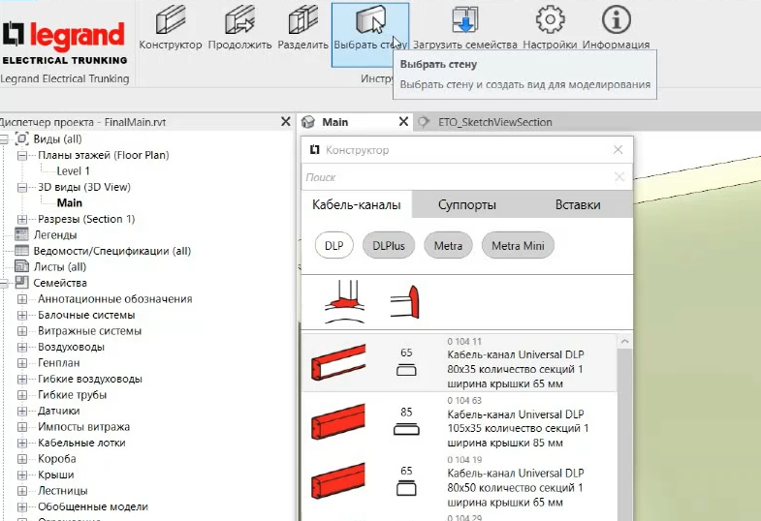Click scrollbar up arrow in trunking list

(624, 341)
